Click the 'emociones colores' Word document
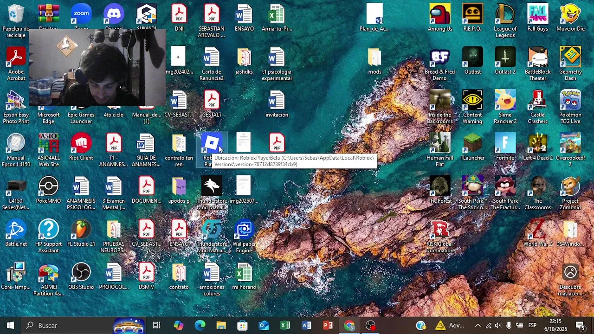The image size is (594, 334). (x=212, y=280)
